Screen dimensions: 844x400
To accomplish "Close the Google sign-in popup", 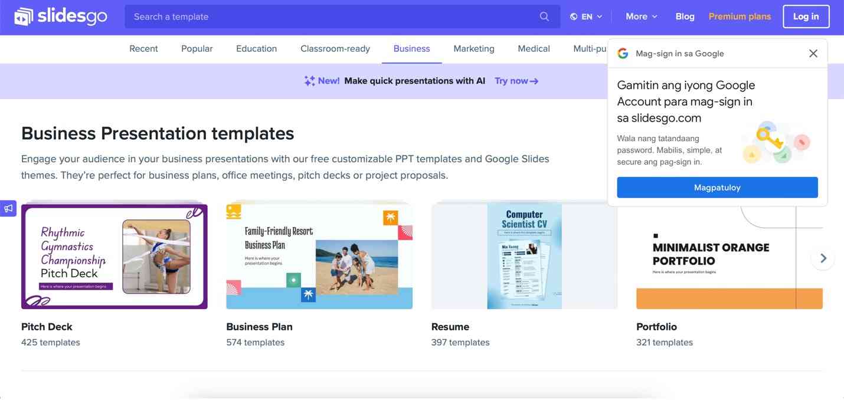I will (x=813, y=54).
